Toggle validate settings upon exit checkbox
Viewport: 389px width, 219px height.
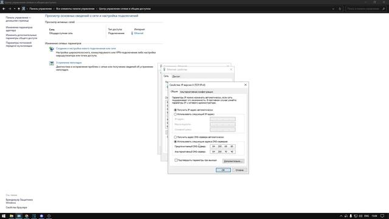pos(176,160)
